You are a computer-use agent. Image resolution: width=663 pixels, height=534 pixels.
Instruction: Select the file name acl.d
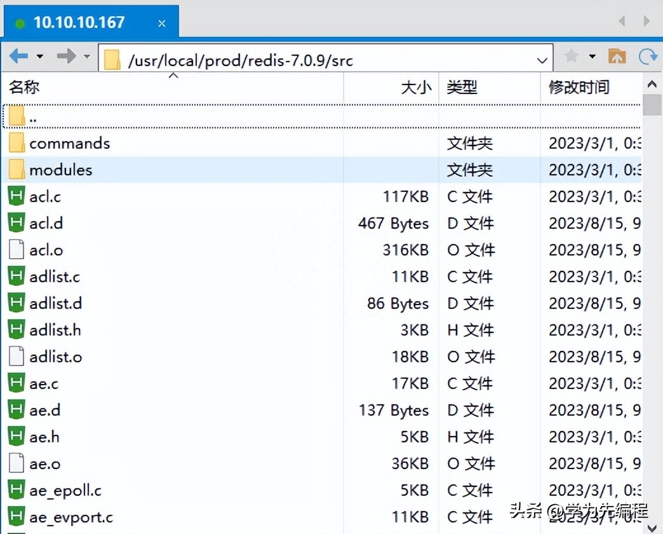tap(46, 223)
